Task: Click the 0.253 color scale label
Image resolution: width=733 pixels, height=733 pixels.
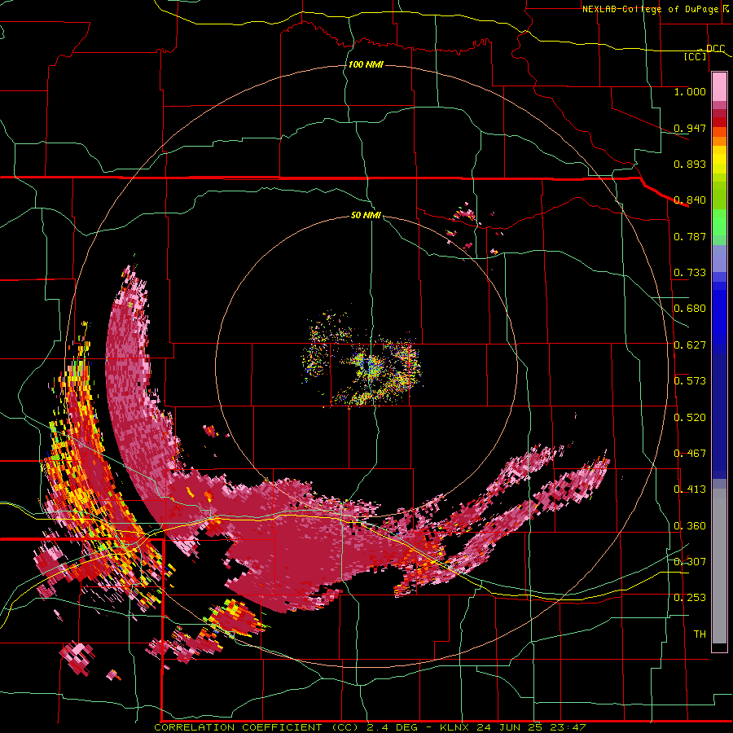Action: coord(690,598)
